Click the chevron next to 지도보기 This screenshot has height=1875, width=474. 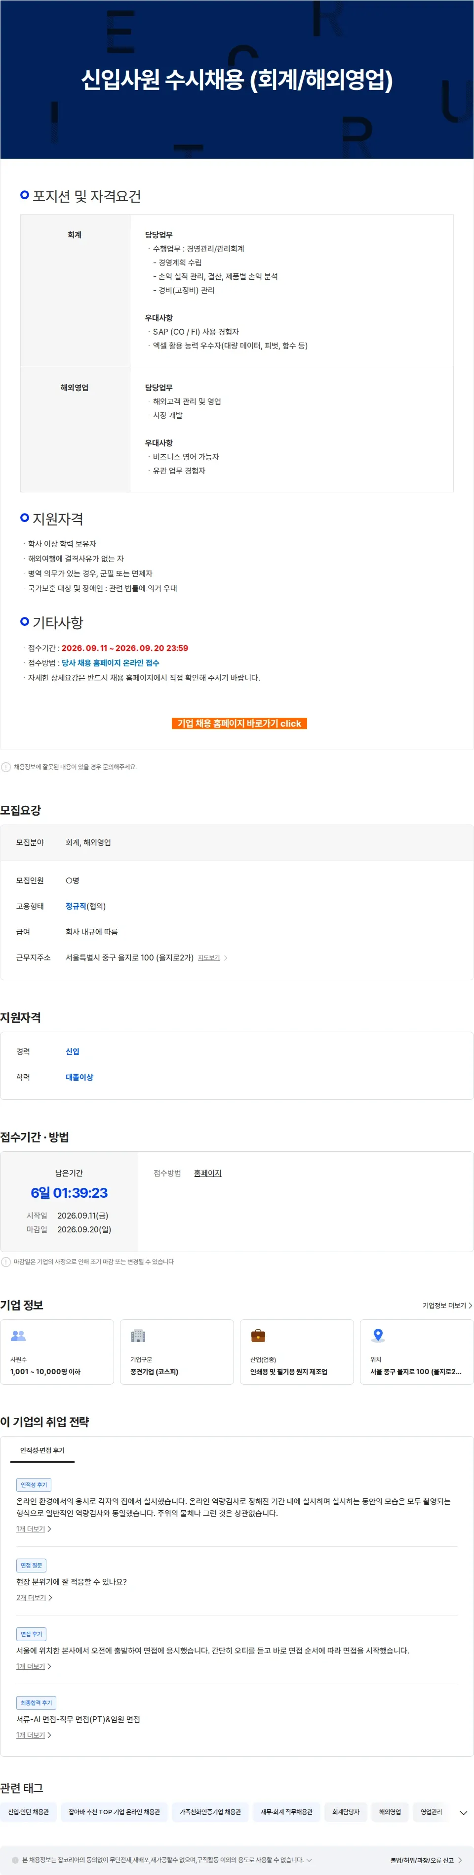coord(225,958)
